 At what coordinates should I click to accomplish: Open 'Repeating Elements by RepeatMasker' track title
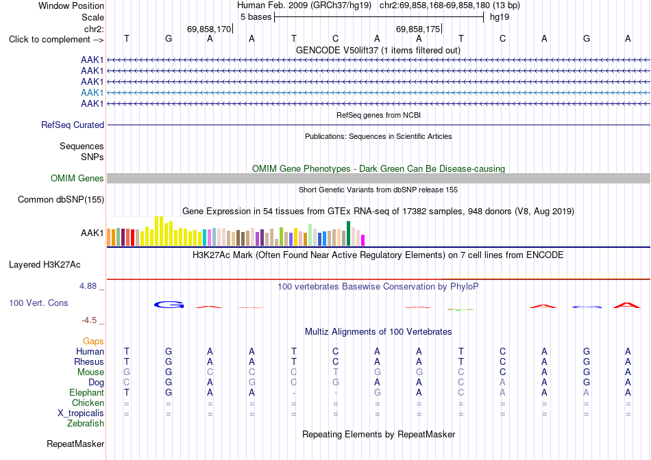tap(379, 434)
